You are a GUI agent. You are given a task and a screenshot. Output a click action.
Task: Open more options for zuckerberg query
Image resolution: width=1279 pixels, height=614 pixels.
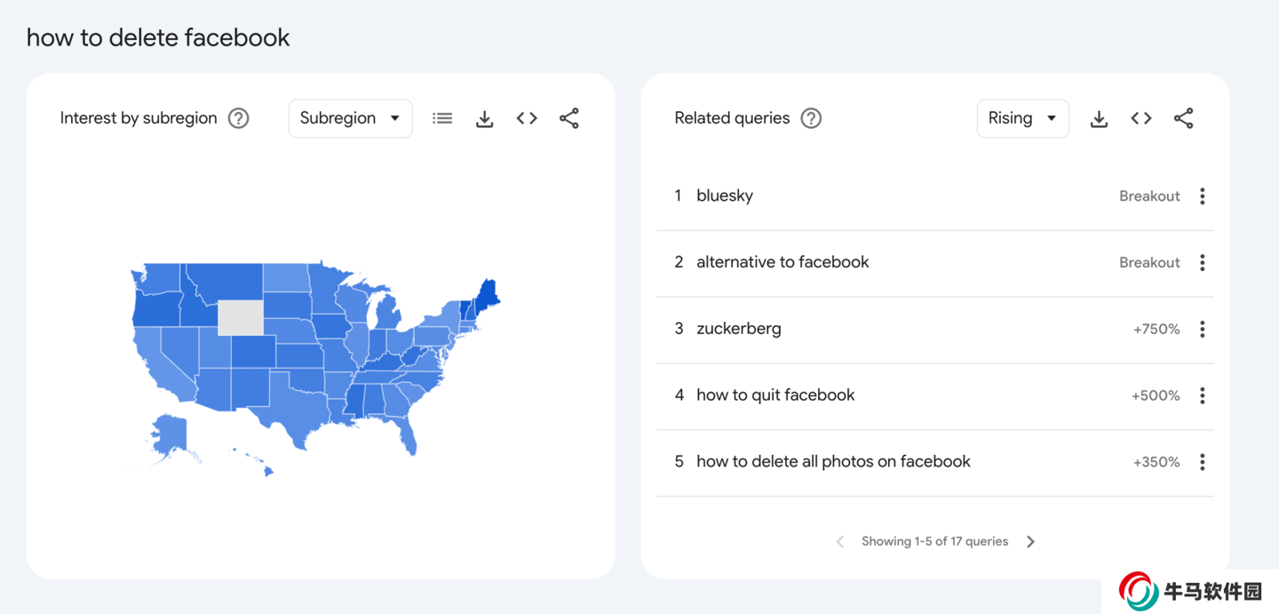[x=1203, y=329]
